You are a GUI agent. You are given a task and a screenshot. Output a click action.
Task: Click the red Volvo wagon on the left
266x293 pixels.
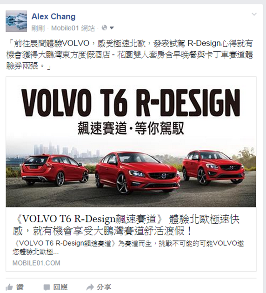(54, 170)
